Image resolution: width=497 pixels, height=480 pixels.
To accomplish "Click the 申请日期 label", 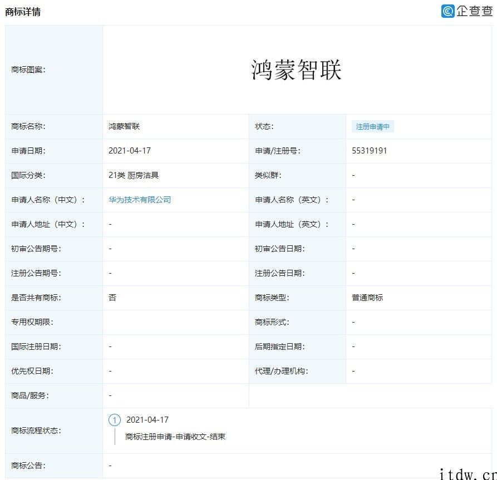I will (28, 151).
